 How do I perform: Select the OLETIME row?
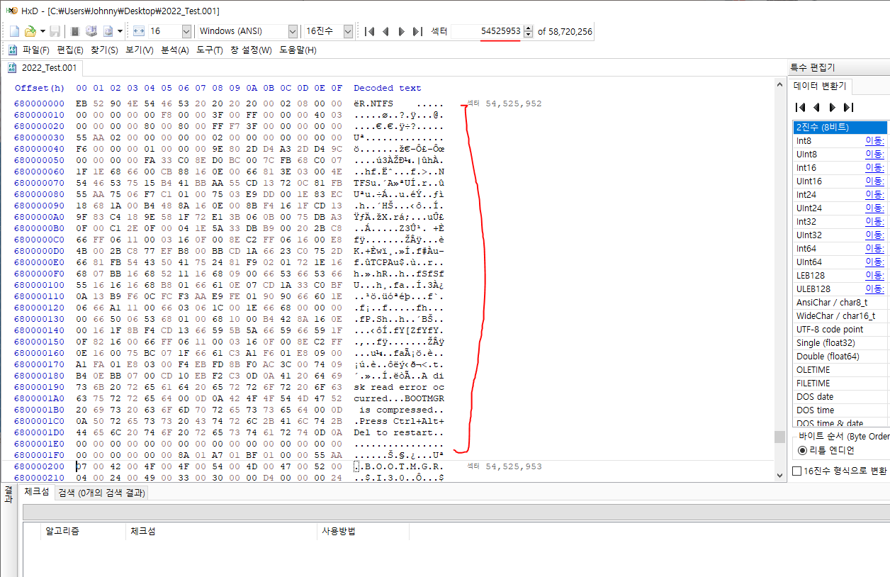840,369
